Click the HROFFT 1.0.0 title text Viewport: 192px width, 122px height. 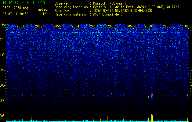24,2
